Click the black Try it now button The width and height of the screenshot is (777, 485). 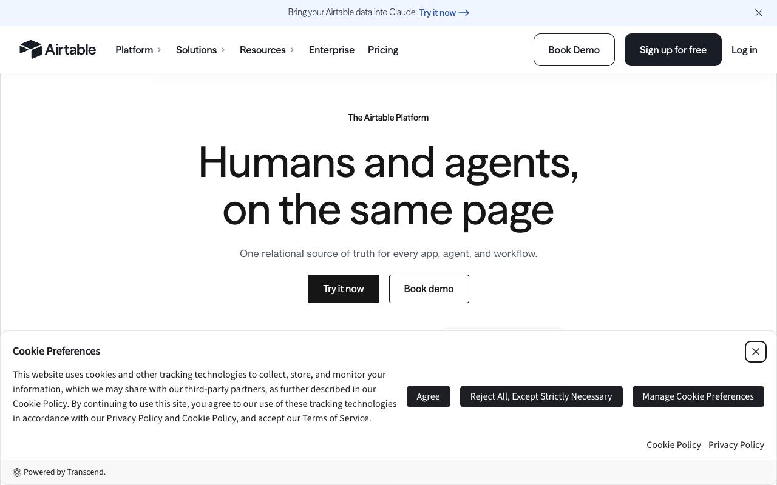(x=344, y=289)
